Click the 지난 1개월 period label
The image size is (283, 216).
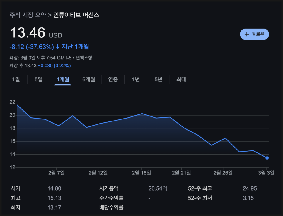click(75, 47)
